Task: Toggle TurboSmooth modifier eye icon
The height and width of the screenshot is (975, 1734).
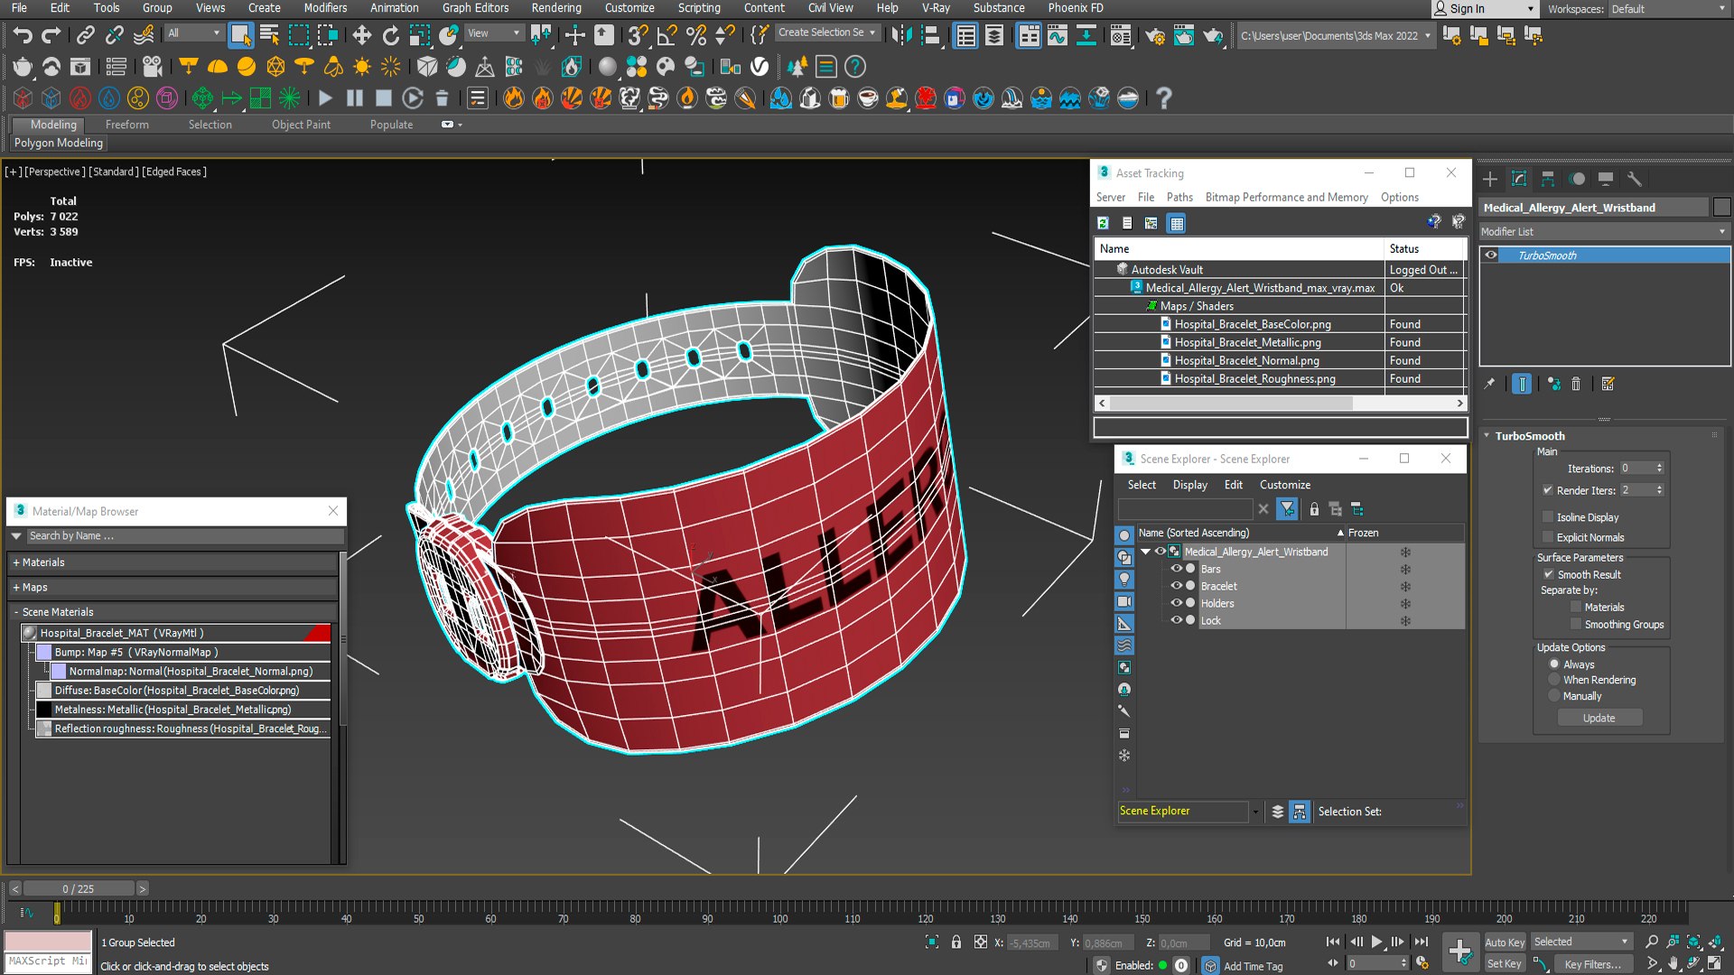Action: click(x=1491, y=255)
